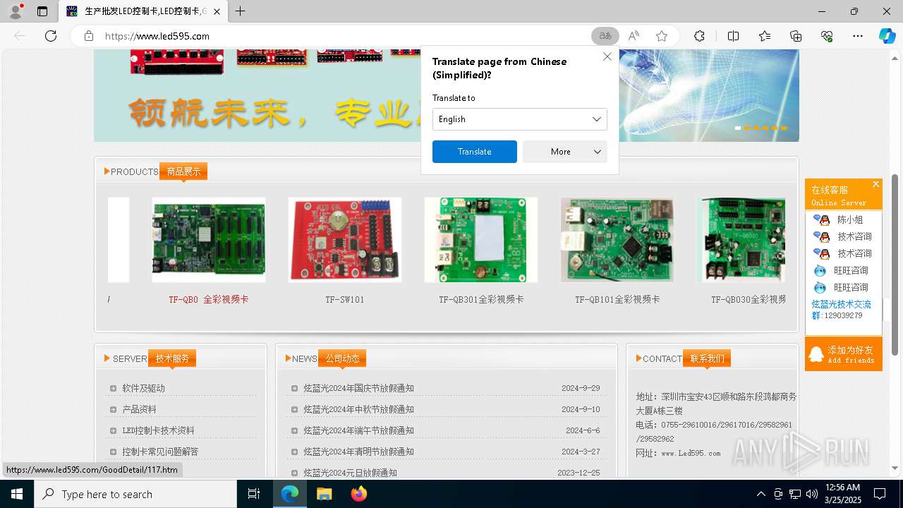Open the notification center icon
Image resolution: width=903 pixels, height=508 pixels.
click(x=880, y=494)
